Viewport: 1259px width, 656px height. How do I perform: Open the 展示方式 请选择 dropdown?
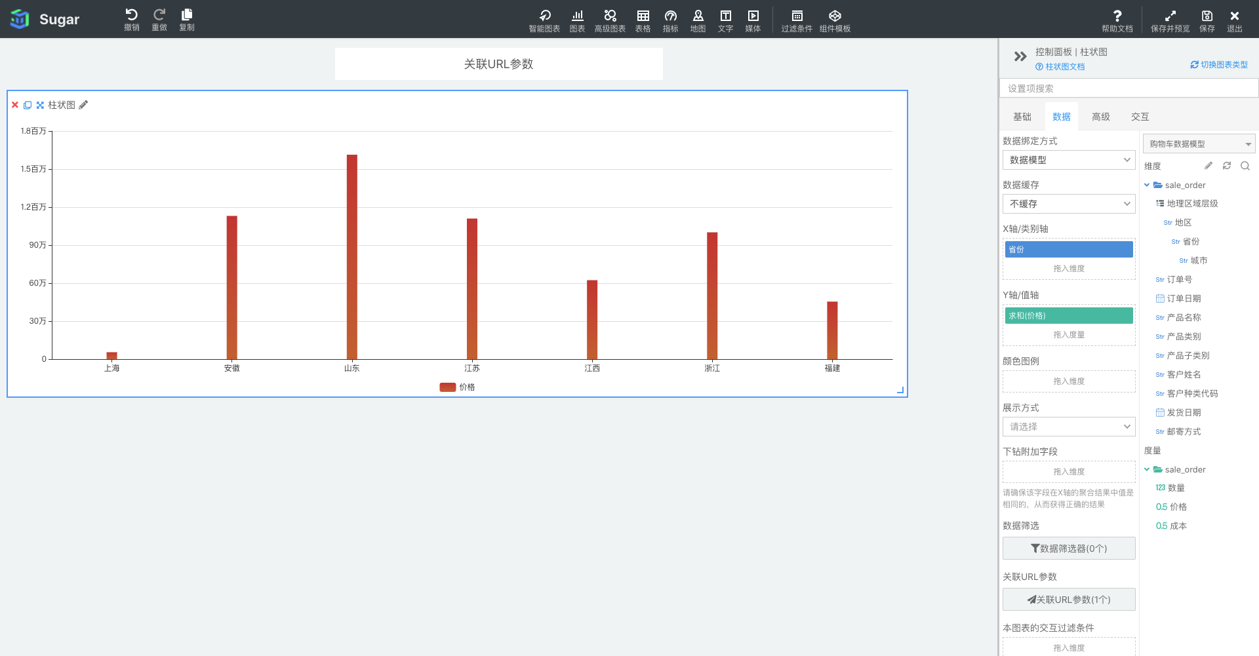pyautogui.click(x=1069, y=427)
